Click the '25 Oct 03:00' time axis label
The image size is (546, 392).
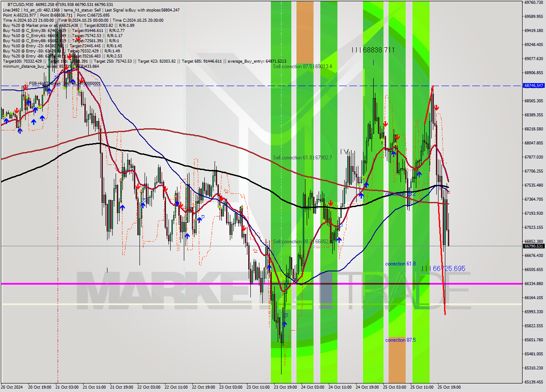click(395, 387)
